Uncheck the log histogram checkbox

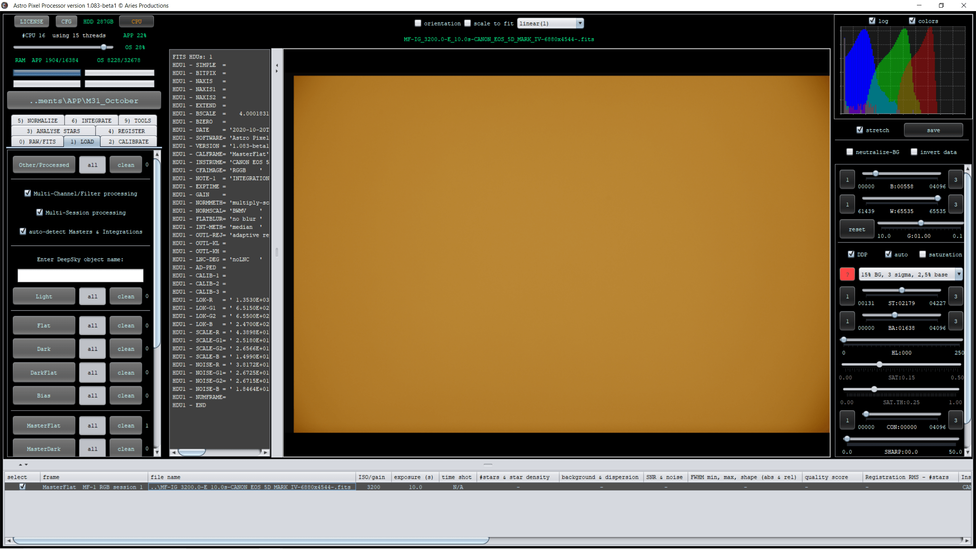(x=872, y=21)
